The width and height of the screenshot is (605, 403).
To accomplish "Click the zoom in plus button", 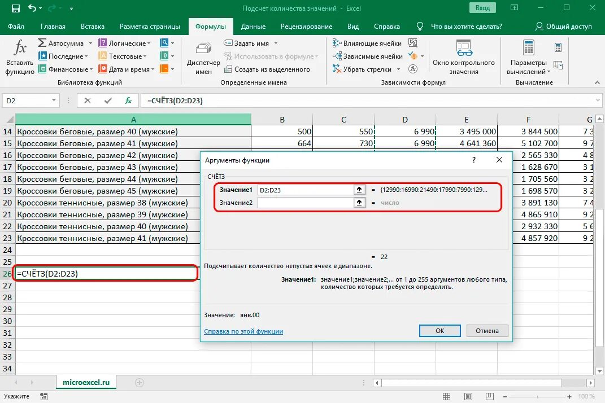I will (569, 396).
